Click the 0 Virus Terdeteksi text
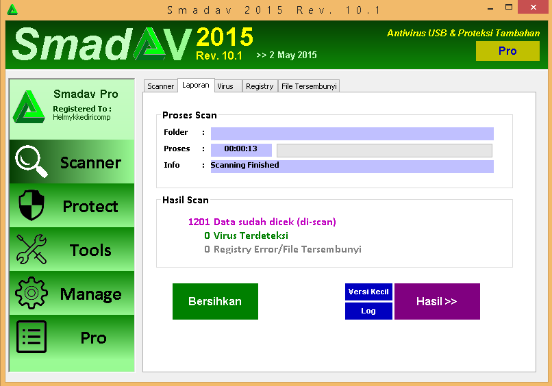552x386 pixels. [246, 235]
